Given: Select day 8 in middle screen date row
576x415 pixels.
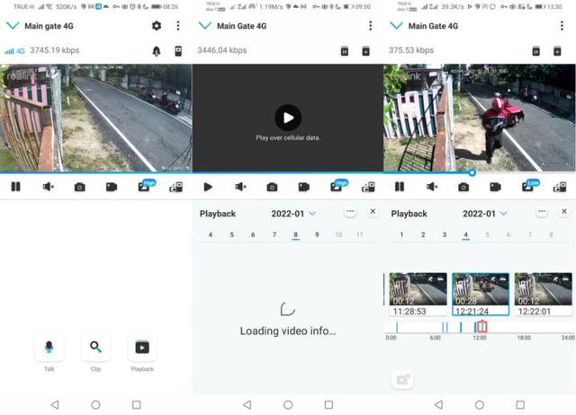Looking at the screenshot, I should click(296, 234).
